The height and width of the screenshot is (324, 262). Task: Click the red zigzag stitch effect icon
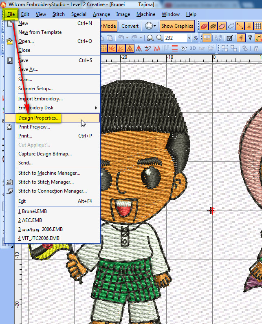pos(157,49)
